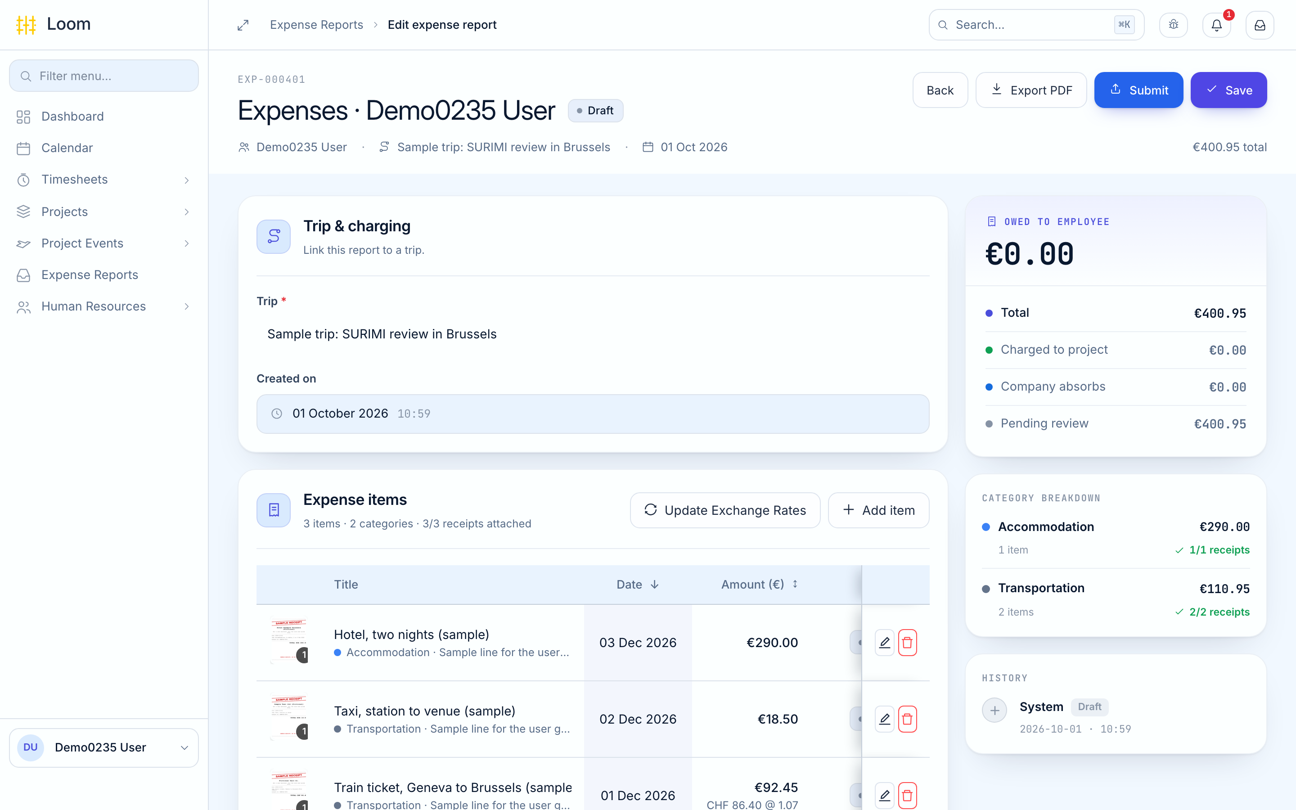Delete the Train ticket item

[907, 796]
